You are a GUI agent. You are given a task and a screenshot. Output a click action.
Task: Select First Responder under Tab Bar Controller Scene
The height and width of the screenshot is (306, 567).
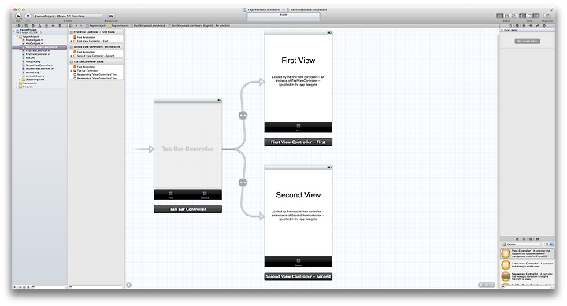coord(84,67)
